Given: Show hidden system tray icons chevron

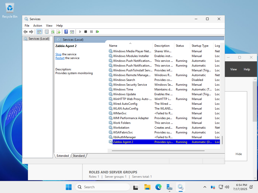Looking at the screenshot, I should (x=205, y=187).
